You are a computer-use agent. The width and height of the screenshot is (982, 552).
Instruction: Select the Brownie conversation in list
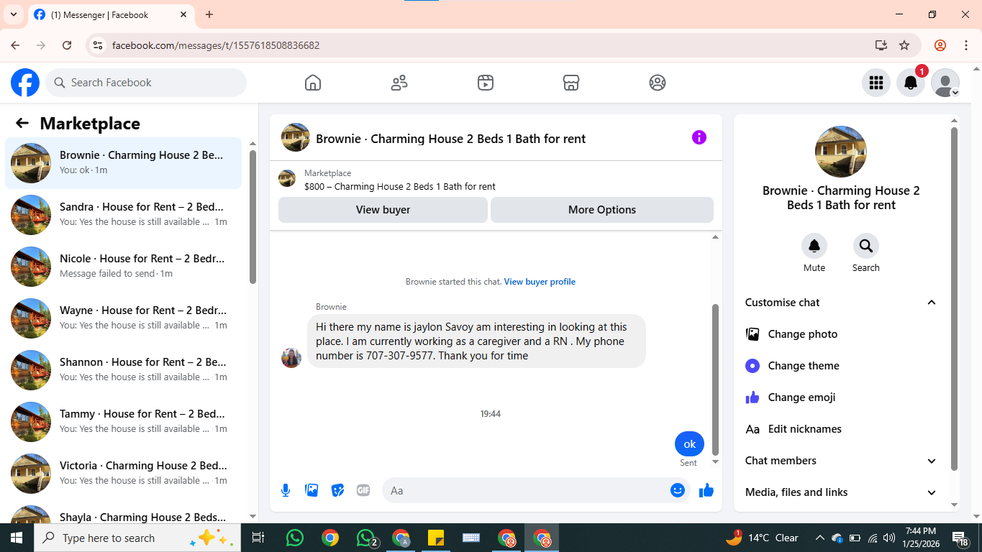click(124, 163)
